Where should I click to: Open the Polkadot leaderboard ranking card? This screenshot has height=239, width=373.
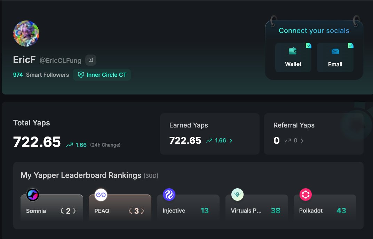click(x=325, y=208)
